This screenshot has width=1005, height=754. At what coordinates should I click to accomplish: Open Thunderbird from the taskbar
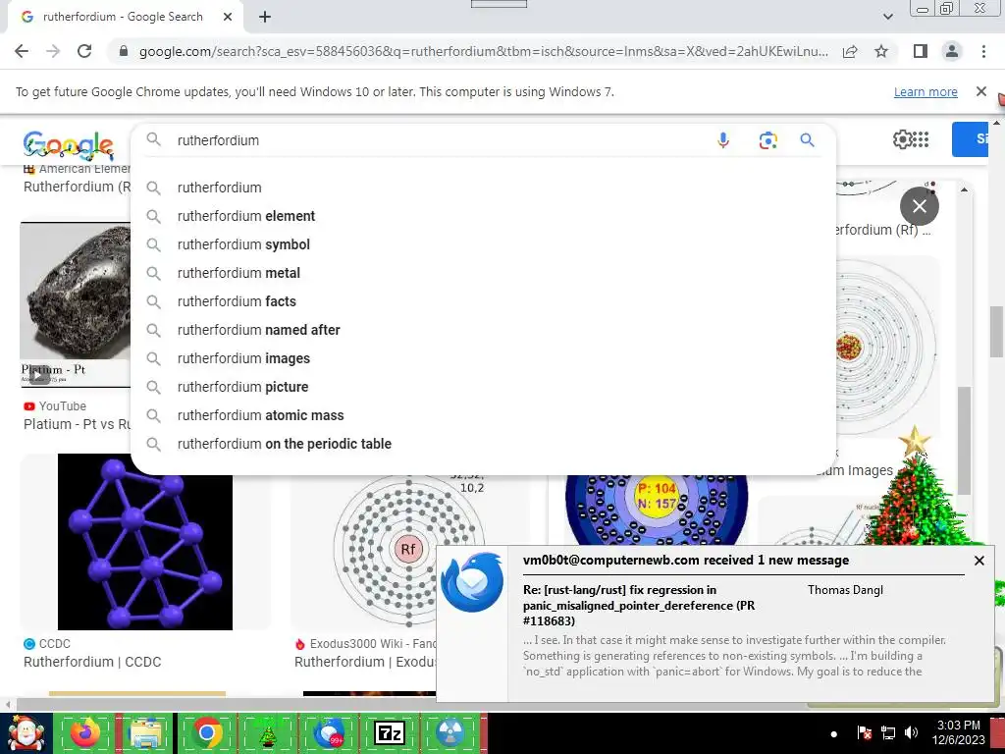328,732
